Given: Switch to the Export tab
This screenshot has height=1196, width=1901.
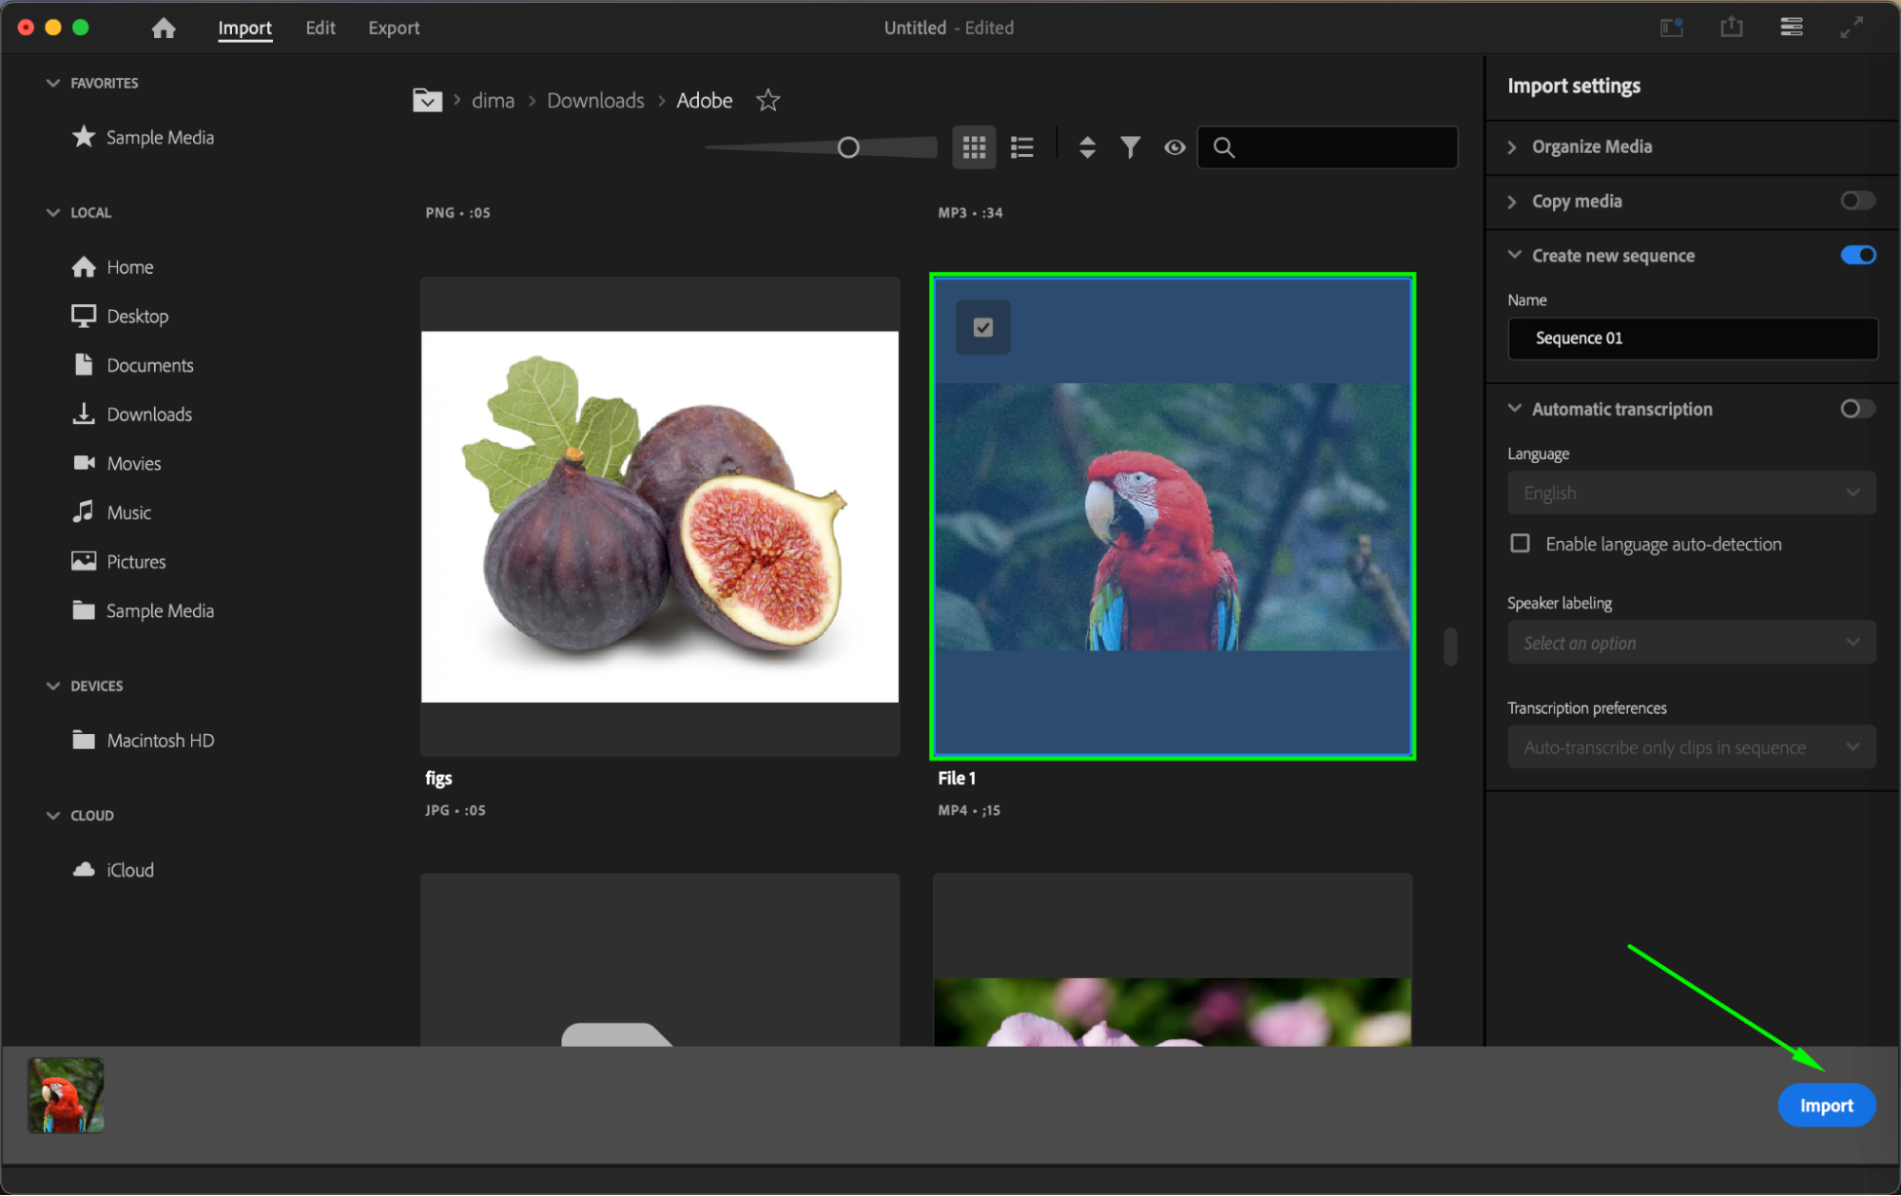Looking at the screenshot, I should 394,28.
